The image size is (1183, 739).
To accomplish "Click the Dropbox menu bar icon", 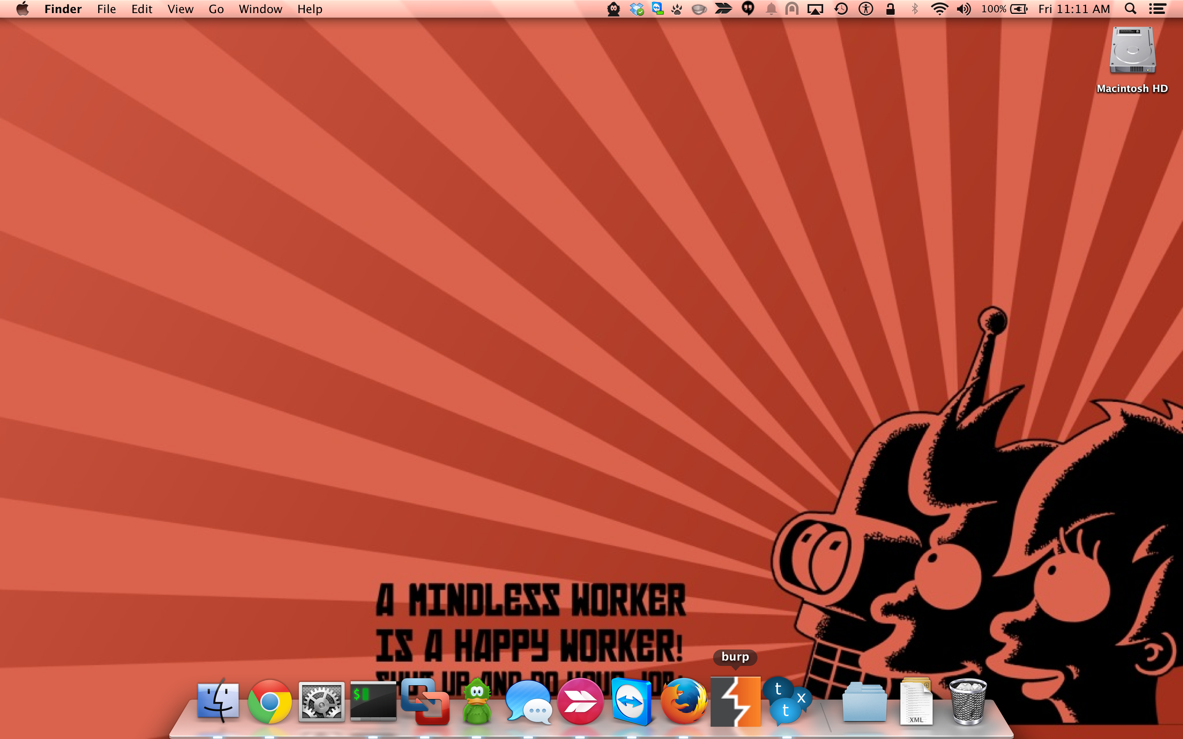I will point(636,9).
